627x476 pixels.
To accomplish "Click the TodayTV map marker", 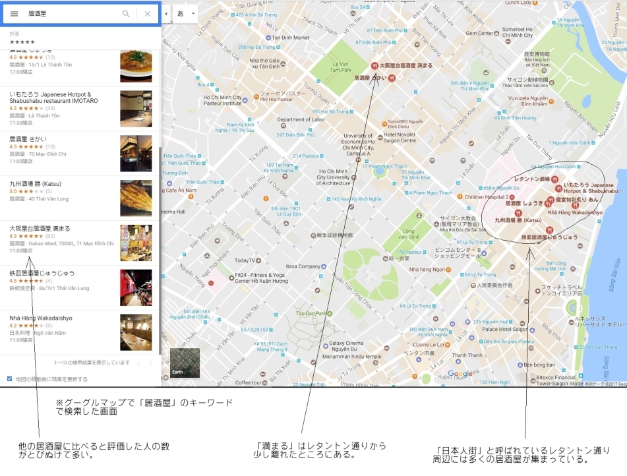I will pyautogui.click(x=258, y=261).
